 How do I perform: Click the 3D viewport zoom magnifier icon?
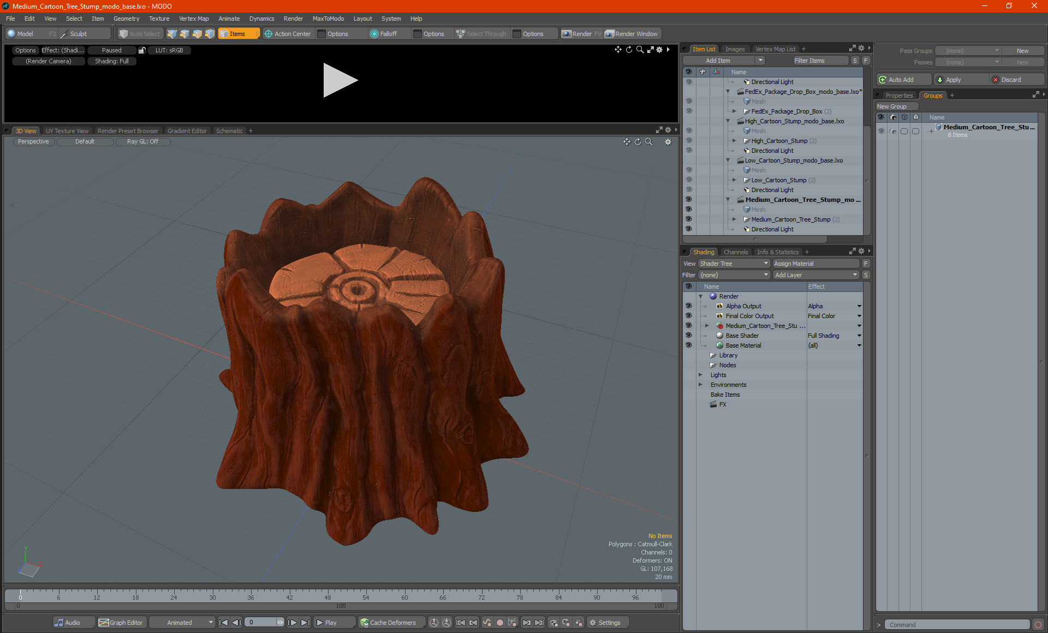[x=649, y=142]
